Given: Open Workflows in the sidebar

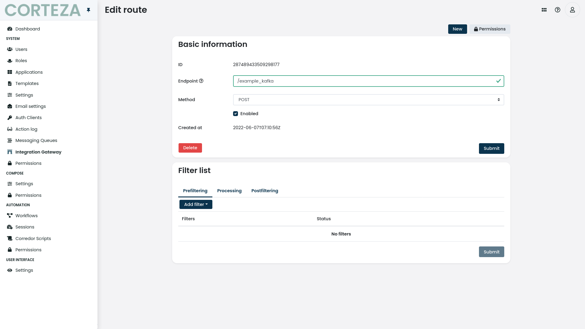Looking at the screenshot, I should click(x=27, y=216).
